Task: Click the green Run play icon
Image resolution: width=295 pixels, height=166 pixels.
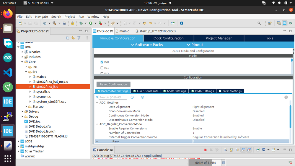Action: [x=91, y=23]
